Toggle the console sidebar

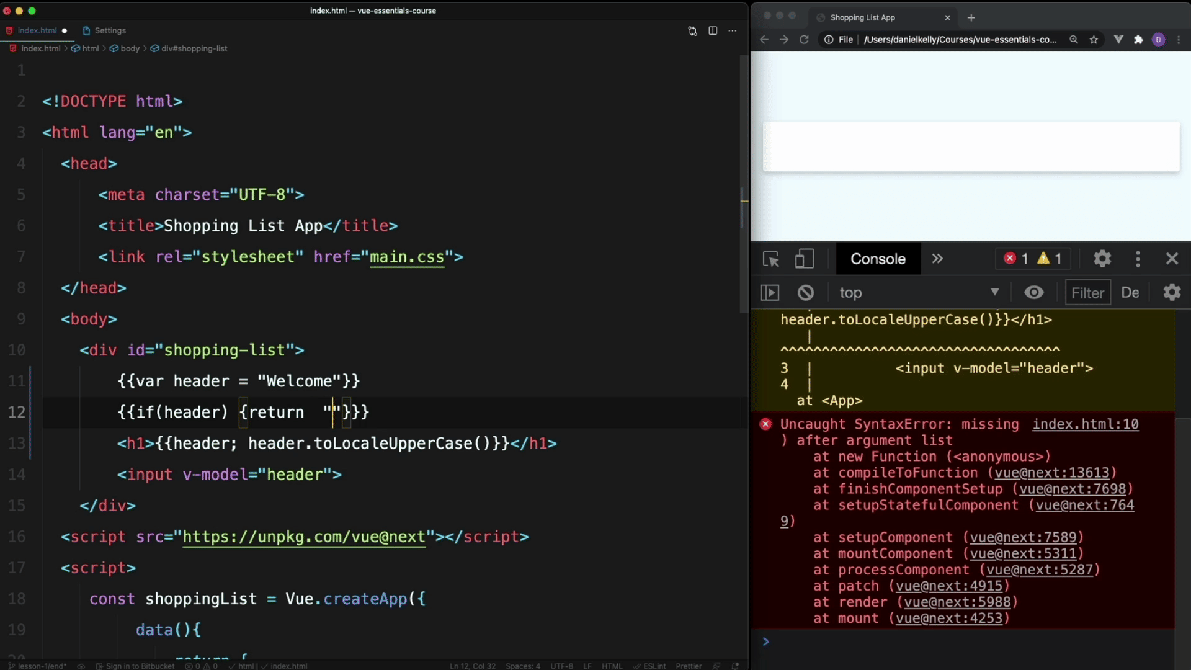click(x=770, y=293)
